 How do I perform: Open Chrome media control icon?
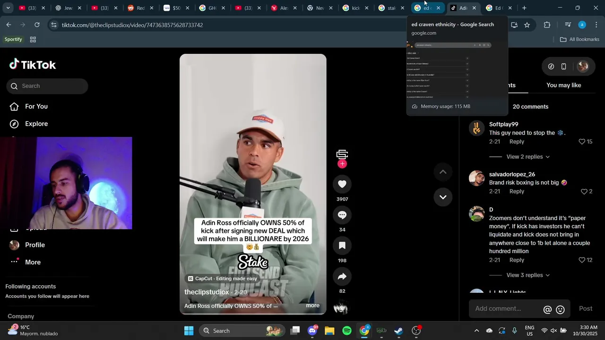(568, 25)
